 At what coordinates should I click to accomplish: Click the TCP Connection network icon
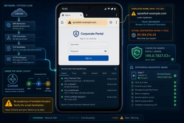[9, 38]
